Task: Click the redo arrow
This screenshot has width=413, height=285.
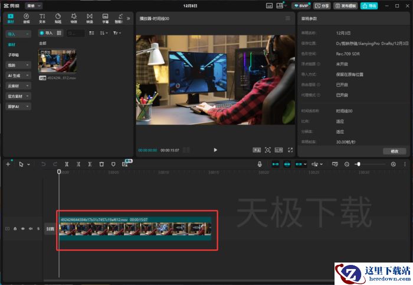Action: 55,164
